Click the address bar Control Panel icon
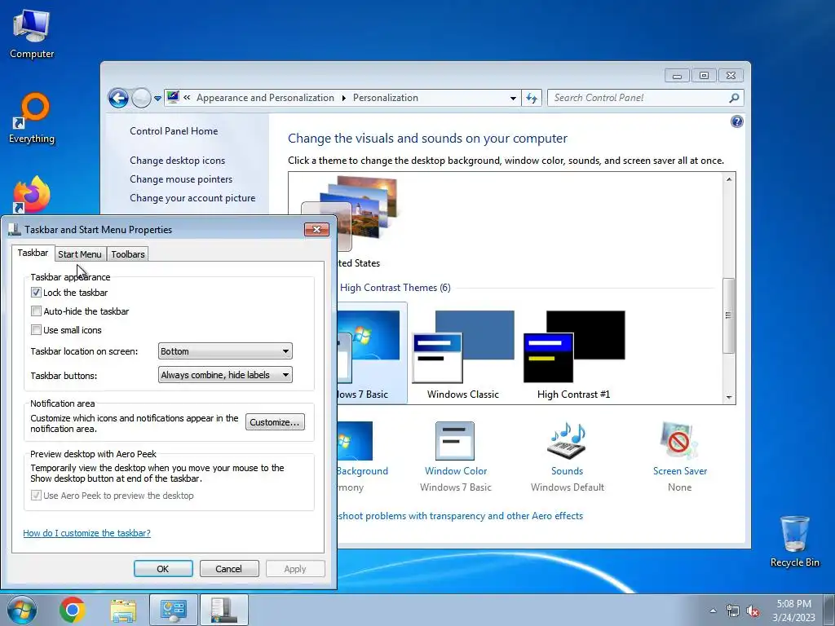Image resolution: width=835 pixels, height=626 pixels. (173, 97)
